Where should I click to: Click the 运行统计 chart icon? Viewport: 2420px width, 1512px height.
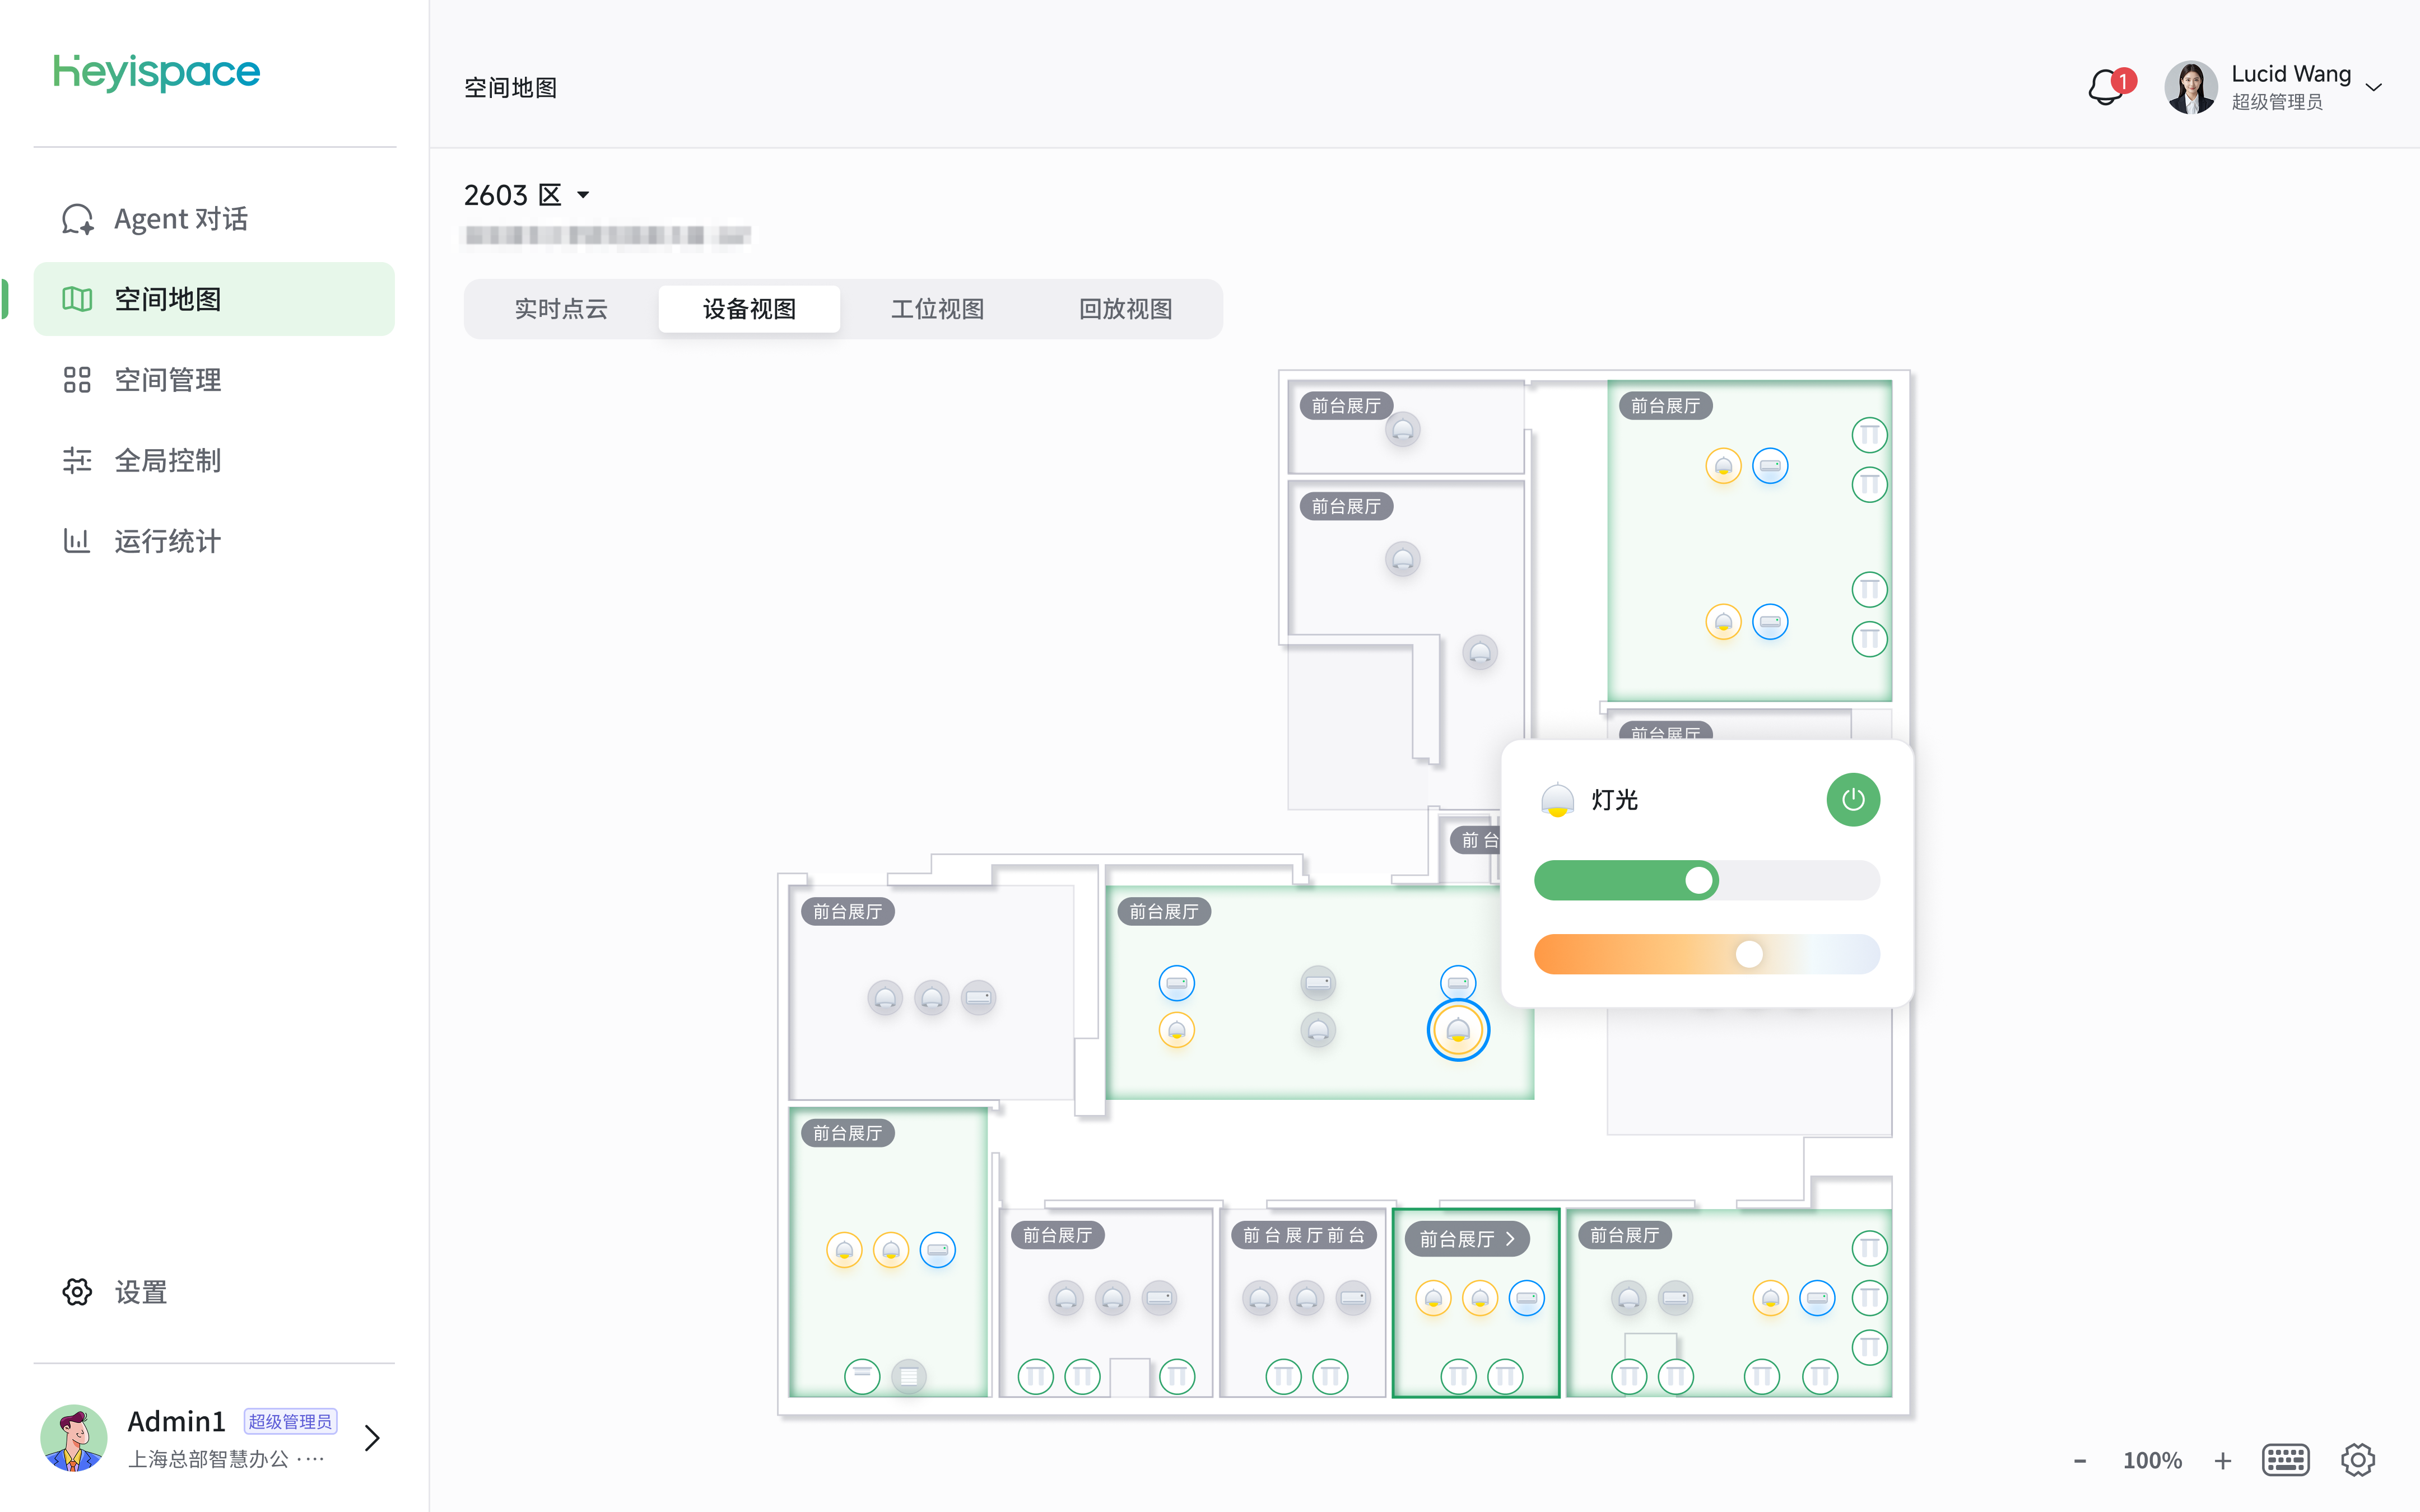pyautogui.click(x=77, y=541)
